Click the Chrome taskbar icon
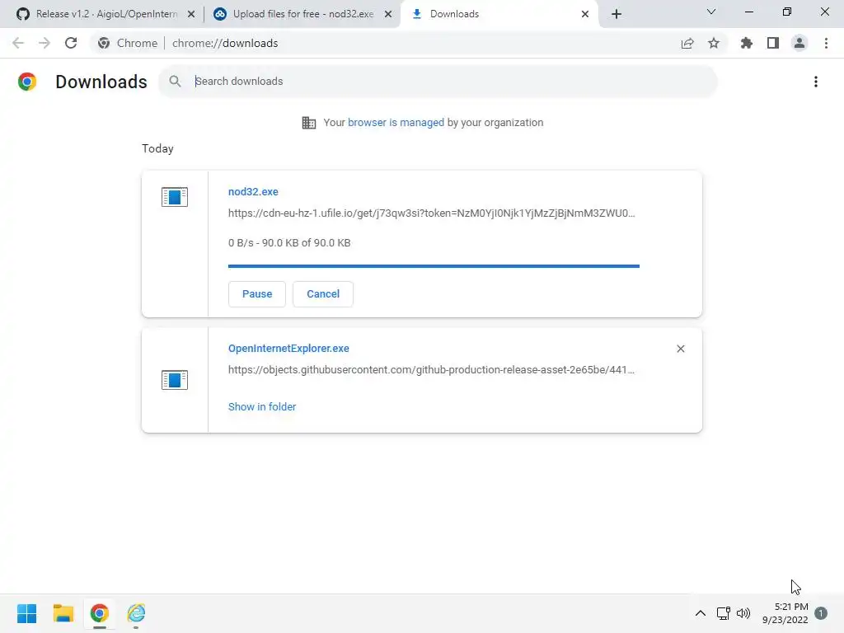844x633 pixels. pos(100,613)
